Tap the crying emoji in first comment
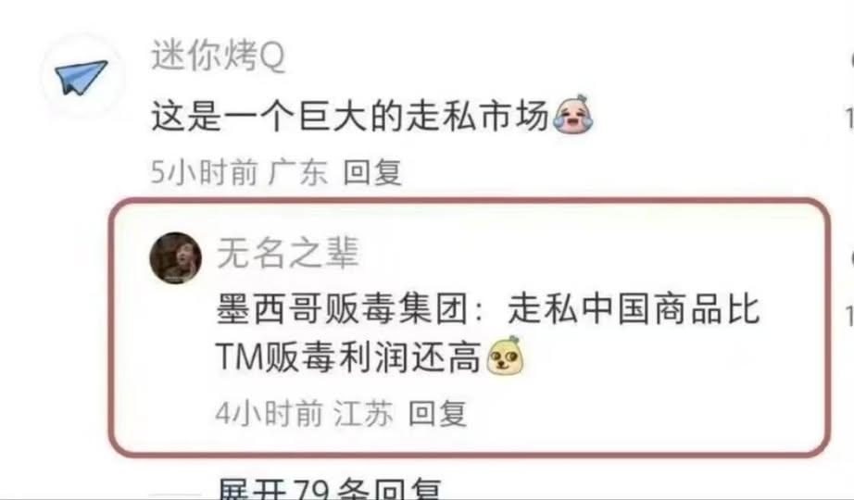Image resolution: width=854 pixels, height=500 pixels. pyautogui.click(x=573, y=115)
